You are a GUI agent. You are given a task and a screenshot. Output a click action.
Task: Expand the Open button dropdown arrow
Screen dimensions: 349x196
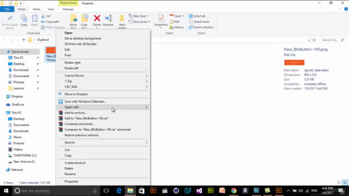pyautogui.click(x=183, y=16)
